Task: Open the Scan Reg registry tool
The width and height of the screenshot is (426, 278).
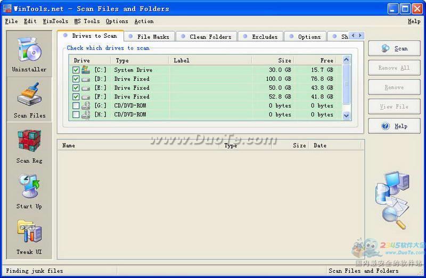Action: 29,146
